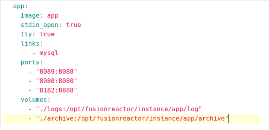The width and height of the screenshot is (269, 130).
Task: Click the "8080:8080" port mapping
Action: coord(57,81)
